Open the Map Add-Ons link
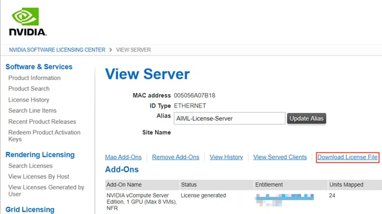Image resolution: width=382 pixels, height=214 pixels. pos(123,157)
